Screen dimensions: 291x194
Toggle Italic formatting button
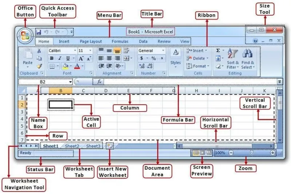pos(60,58)
